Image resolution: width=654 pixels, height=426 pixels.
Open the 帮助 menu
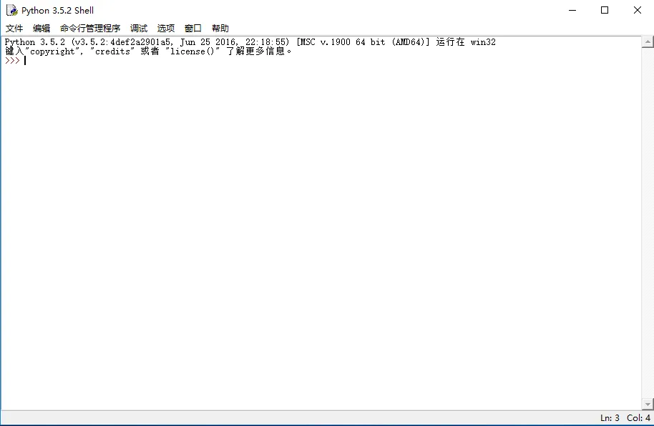pos(220,29)
